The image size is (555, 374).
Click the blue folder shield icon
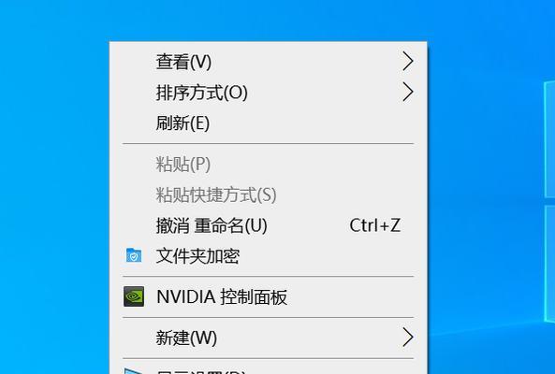click(134, 255)
